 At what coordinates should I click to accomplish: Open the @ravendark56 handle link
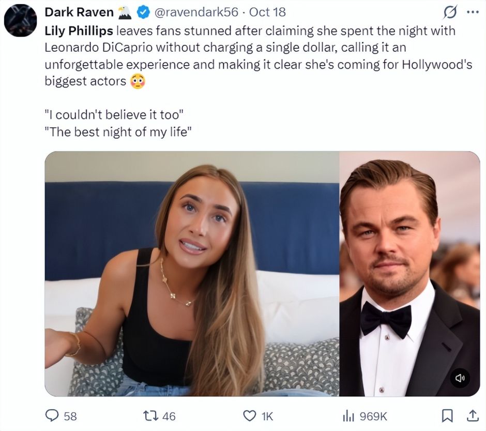(196, 12)
